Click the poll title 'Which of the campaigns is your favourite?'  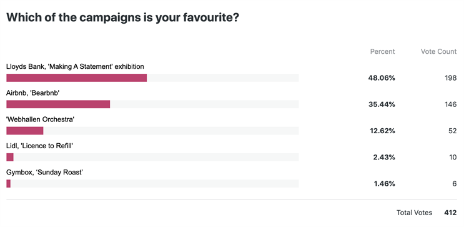click(x=123, y=18)
